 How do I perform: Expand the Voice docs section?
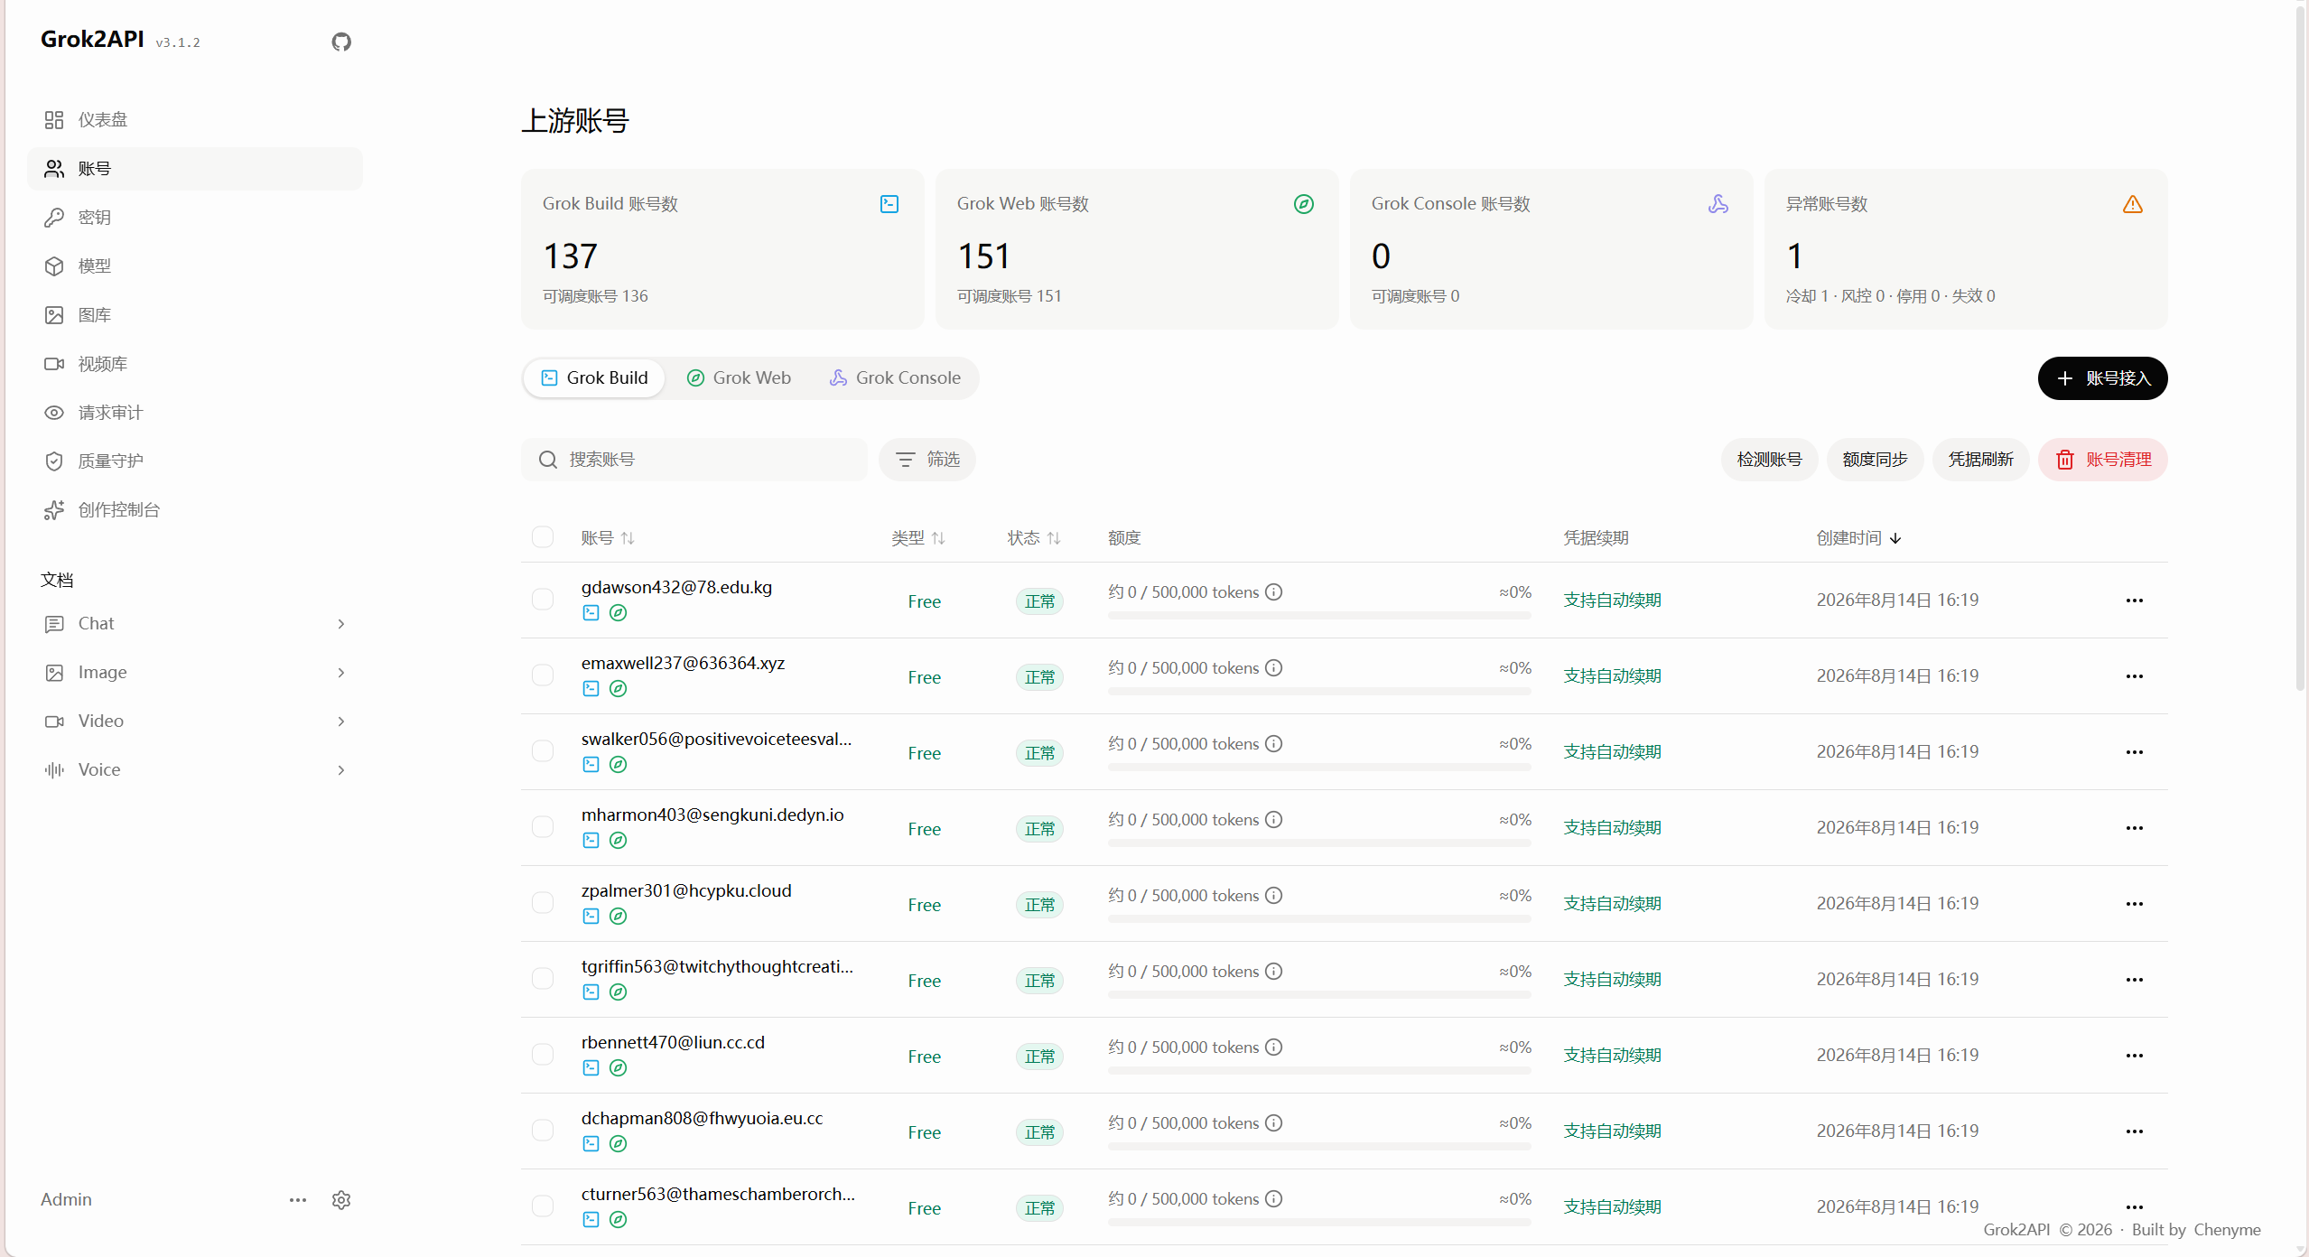click(195, 770)
